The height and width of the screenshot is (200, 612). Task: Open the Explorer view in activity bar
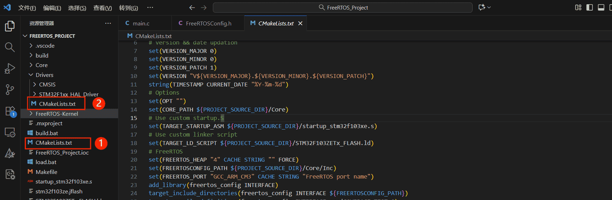10,26
